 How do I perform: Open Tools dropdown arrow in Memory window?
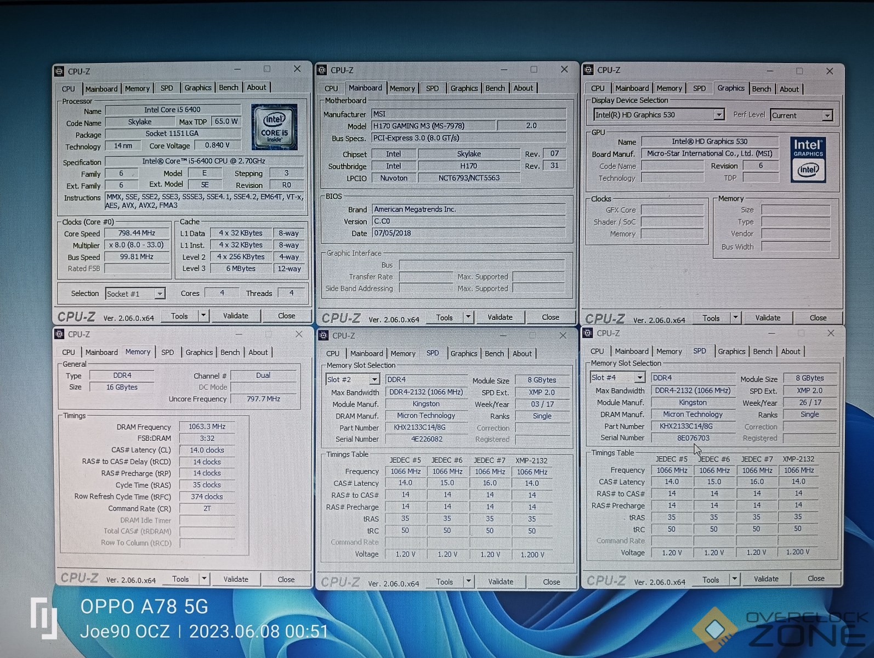coord(204,578)
